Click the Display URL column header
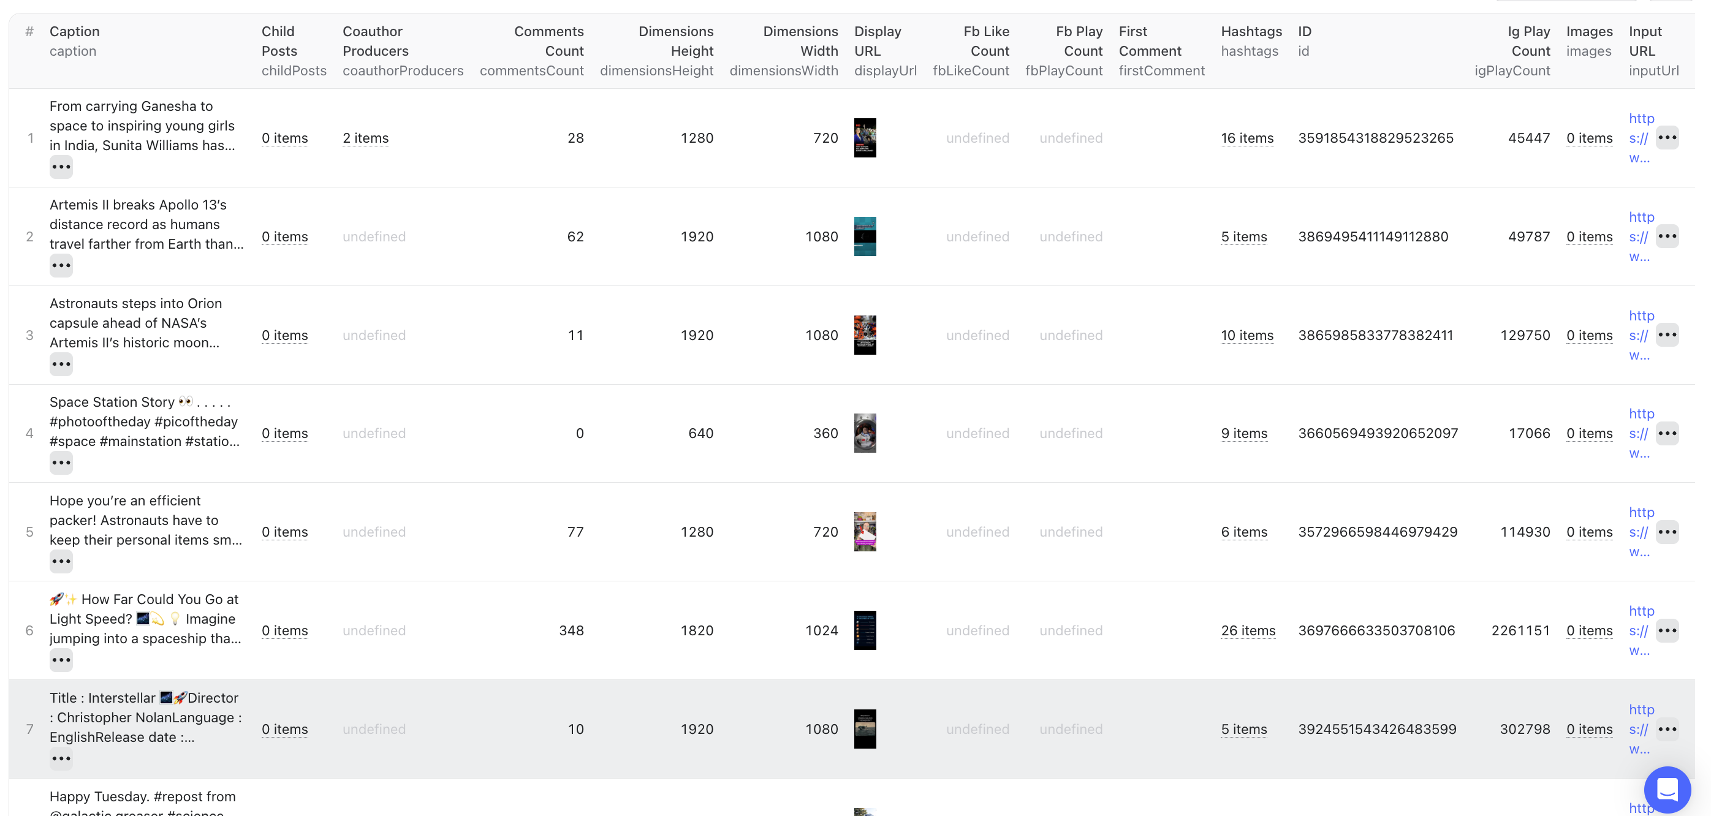The height and width of the screenshot is (816, 1711). point(886,50)
